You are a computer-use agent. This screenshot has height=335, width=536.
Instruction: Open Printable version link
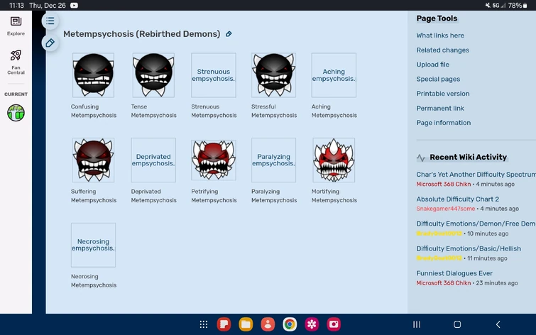pos(443,93)
